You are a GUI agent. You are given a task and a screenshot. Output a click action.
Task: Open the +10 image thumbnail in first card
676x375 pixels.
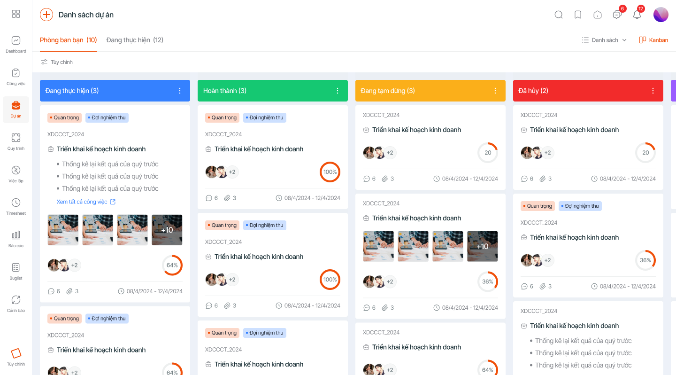[x=167, y=230]
